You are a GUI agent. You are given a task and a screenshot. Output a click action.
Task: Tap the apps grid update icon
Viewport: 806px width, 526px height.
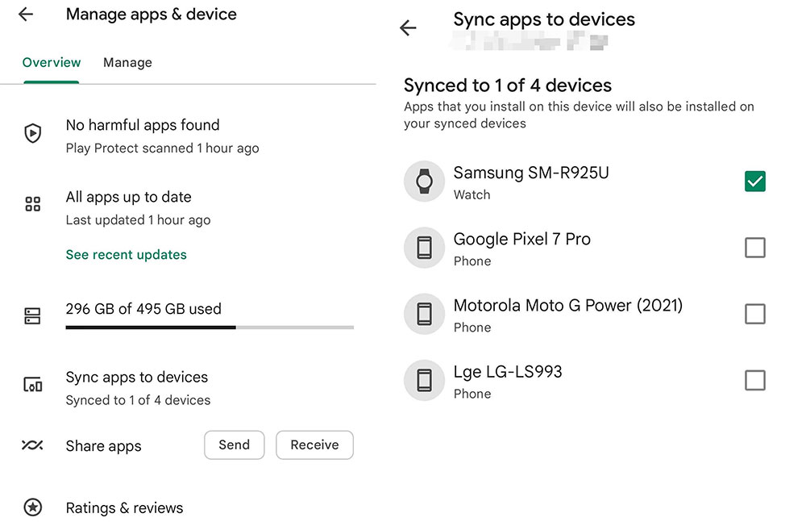point(32,204)
